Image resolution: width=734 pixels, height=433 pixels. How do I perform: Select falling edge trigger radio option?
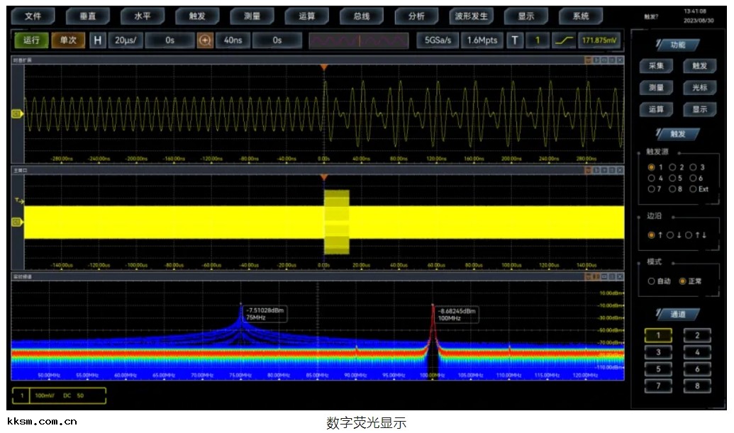click(669, 235)
